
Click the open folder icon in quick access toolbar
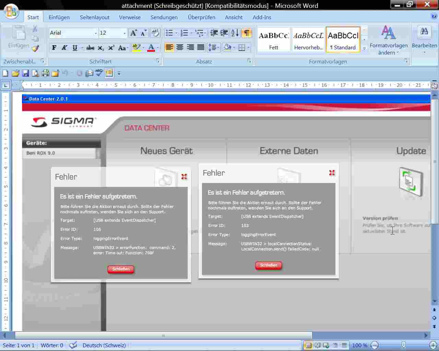(15, 73)
